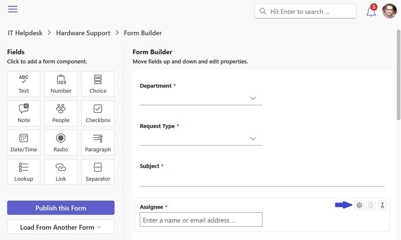Image resolution: width=401 pixels, height=240 pixels.
Task: Add a Paragraph field component
Action: coord(98,143)
